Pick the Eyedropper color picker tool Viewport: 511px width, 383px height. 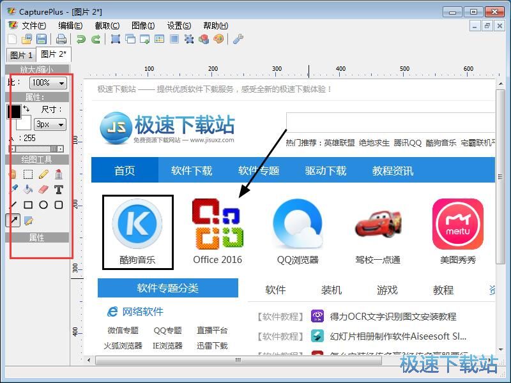(13, 190)
